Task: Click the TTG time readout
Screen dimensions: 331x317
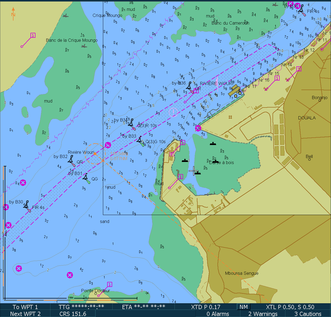Action: (x=81, y=307)
